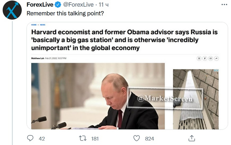The height and width of the screenshot is (145, 231).
Task: Reply to the ForexLive tweet
Action: pos(30,138)
